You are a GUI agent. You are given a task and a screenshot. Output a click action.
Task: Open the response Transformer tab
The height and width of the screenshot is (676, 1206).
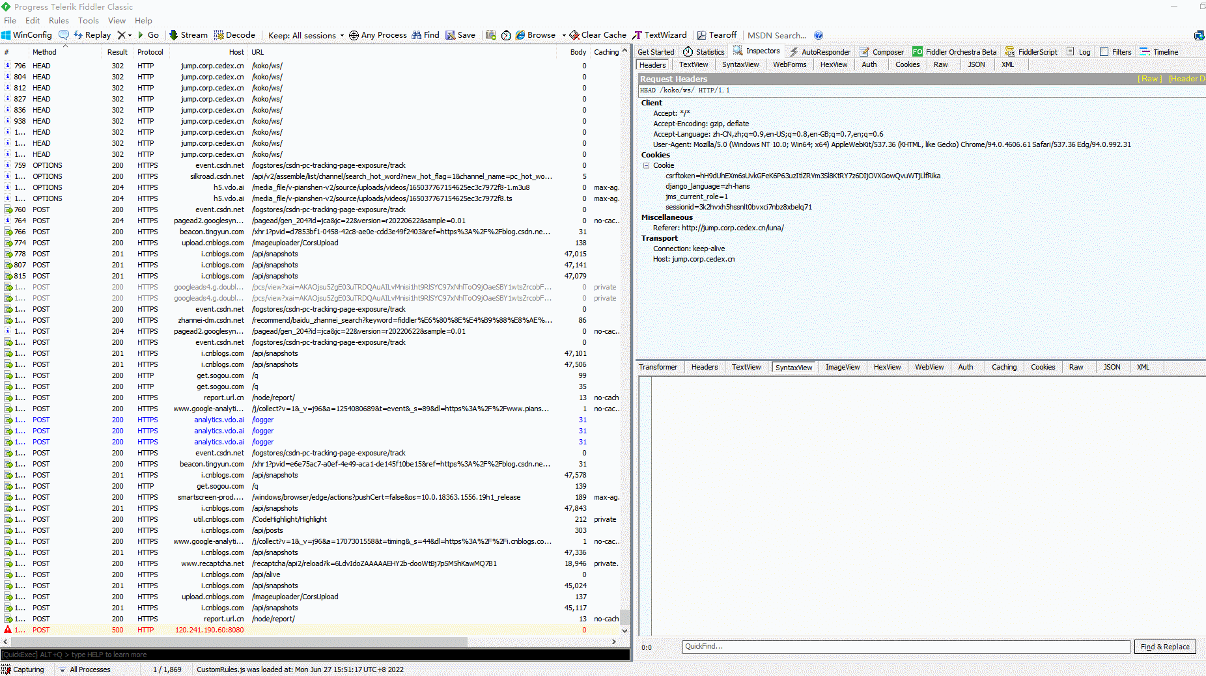[x=658, y=367]
